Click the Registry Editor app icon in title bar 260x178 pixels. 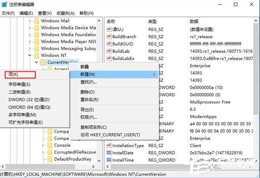[x=4, y=4]
